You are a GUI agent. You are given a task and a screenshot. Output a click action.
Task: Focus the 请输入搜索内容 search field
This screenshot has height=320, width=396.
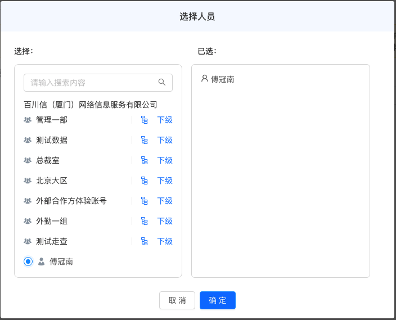[x=98, y=83]
